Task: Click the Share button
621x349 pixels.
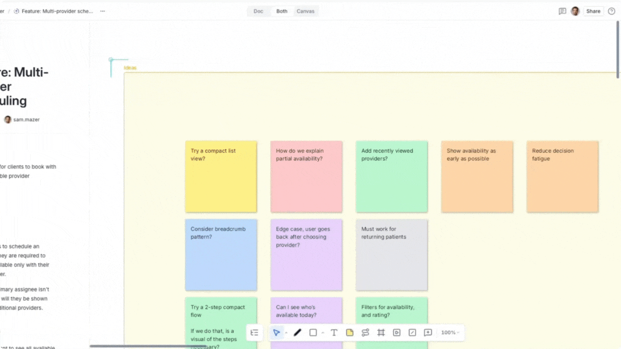Action: tap(593, 11)
